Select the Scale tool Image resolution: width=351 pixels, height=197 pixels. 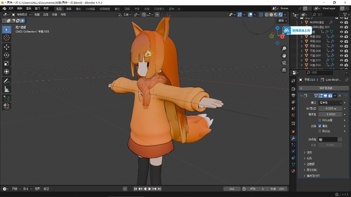(x=7, y=63)
